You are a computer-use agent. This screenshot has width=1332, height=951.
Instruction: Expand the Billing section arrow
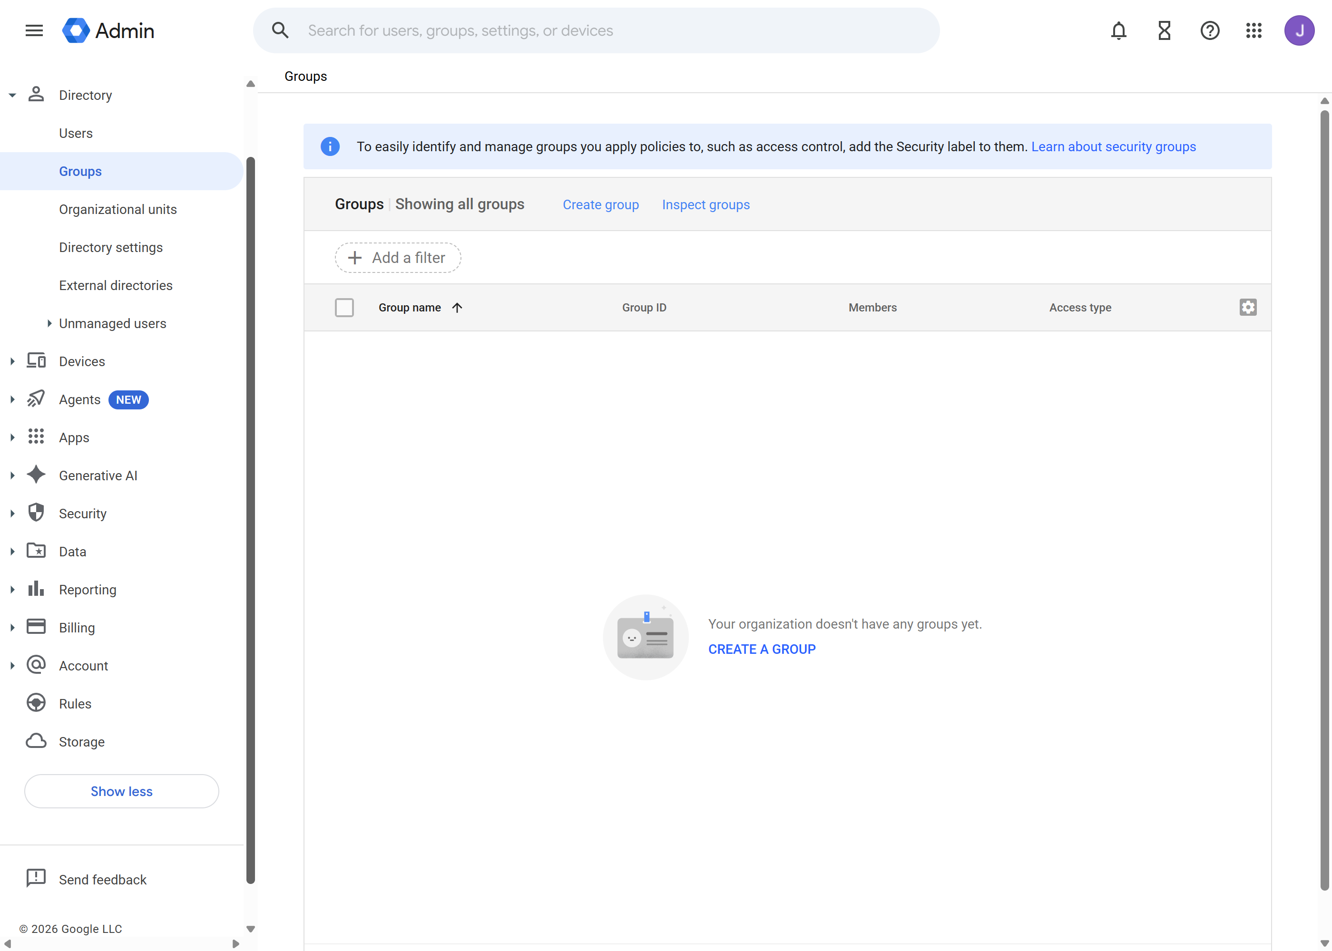12,628
